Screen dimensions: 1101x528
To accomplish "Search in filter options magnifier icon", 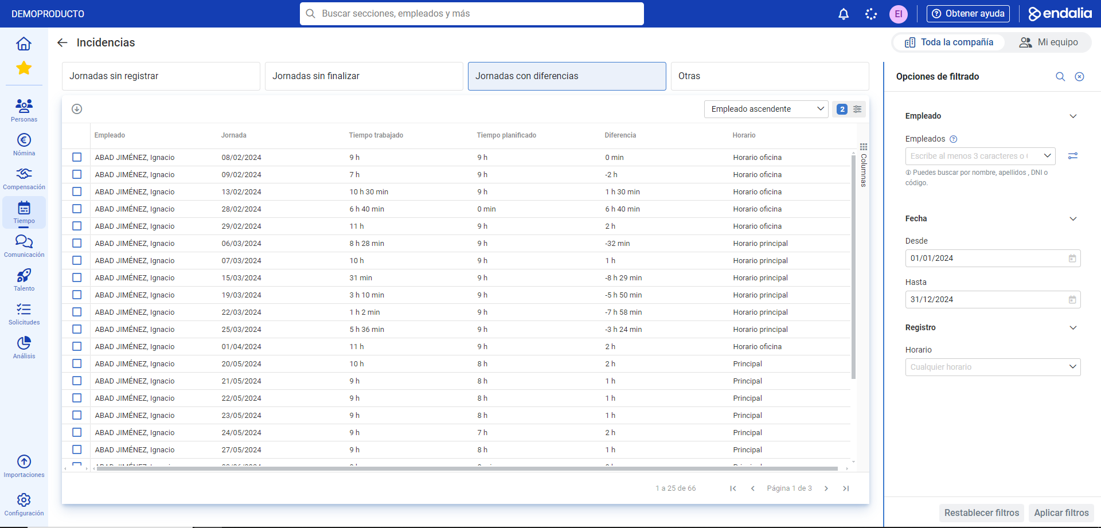I will pyautogui.click(x=1060, y=76).
